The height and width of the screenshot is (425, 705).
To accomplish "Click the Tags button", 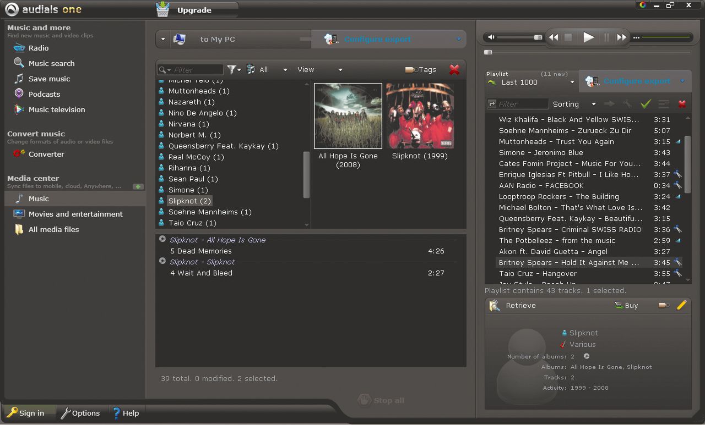I will coord(420,69).
